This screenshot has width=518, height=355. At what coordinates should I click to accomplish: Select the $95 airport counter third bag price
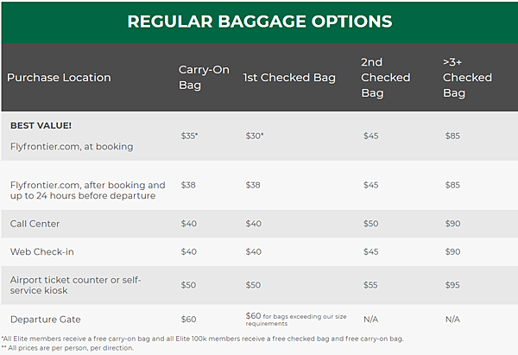452,285
